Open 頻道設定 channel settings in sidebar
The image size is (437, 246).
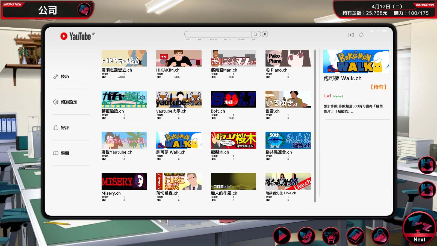tap(69, 102)
